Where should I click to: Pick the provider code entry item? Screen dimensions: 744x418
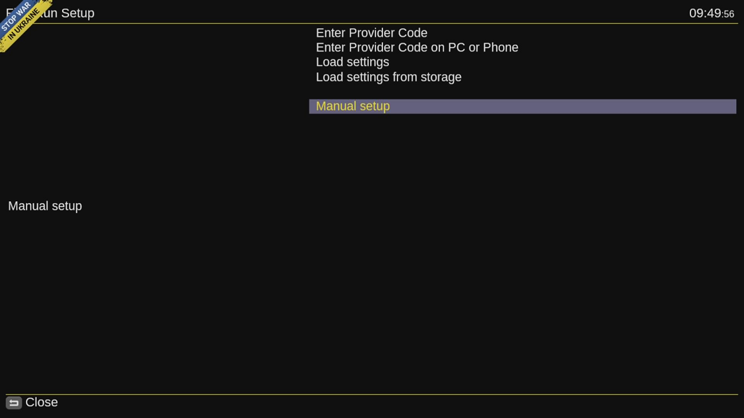[371, 33]
